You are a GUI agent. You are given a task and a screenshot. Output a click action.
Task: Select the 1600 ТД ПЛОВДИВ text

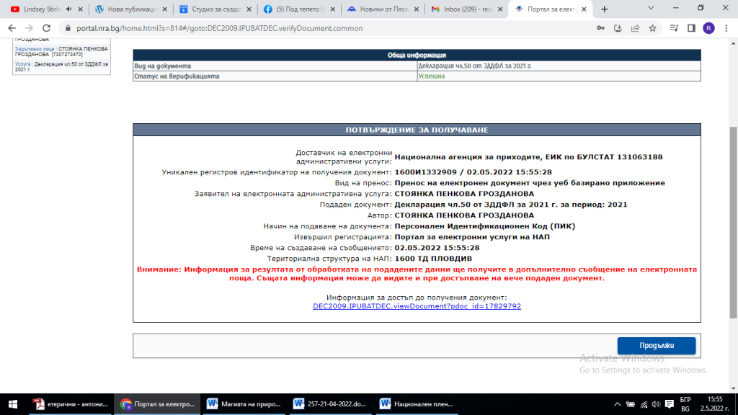433,259
